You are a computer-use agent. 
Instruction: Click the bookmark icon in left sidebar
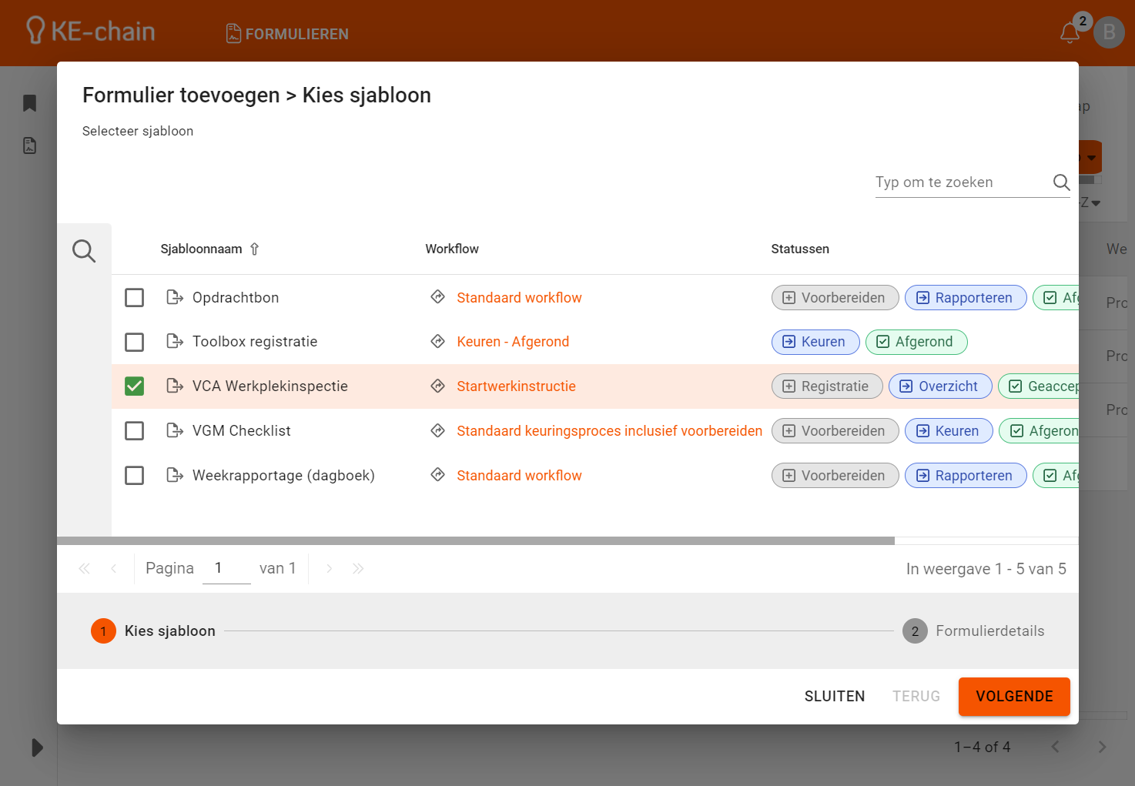(x=30, y=103)
